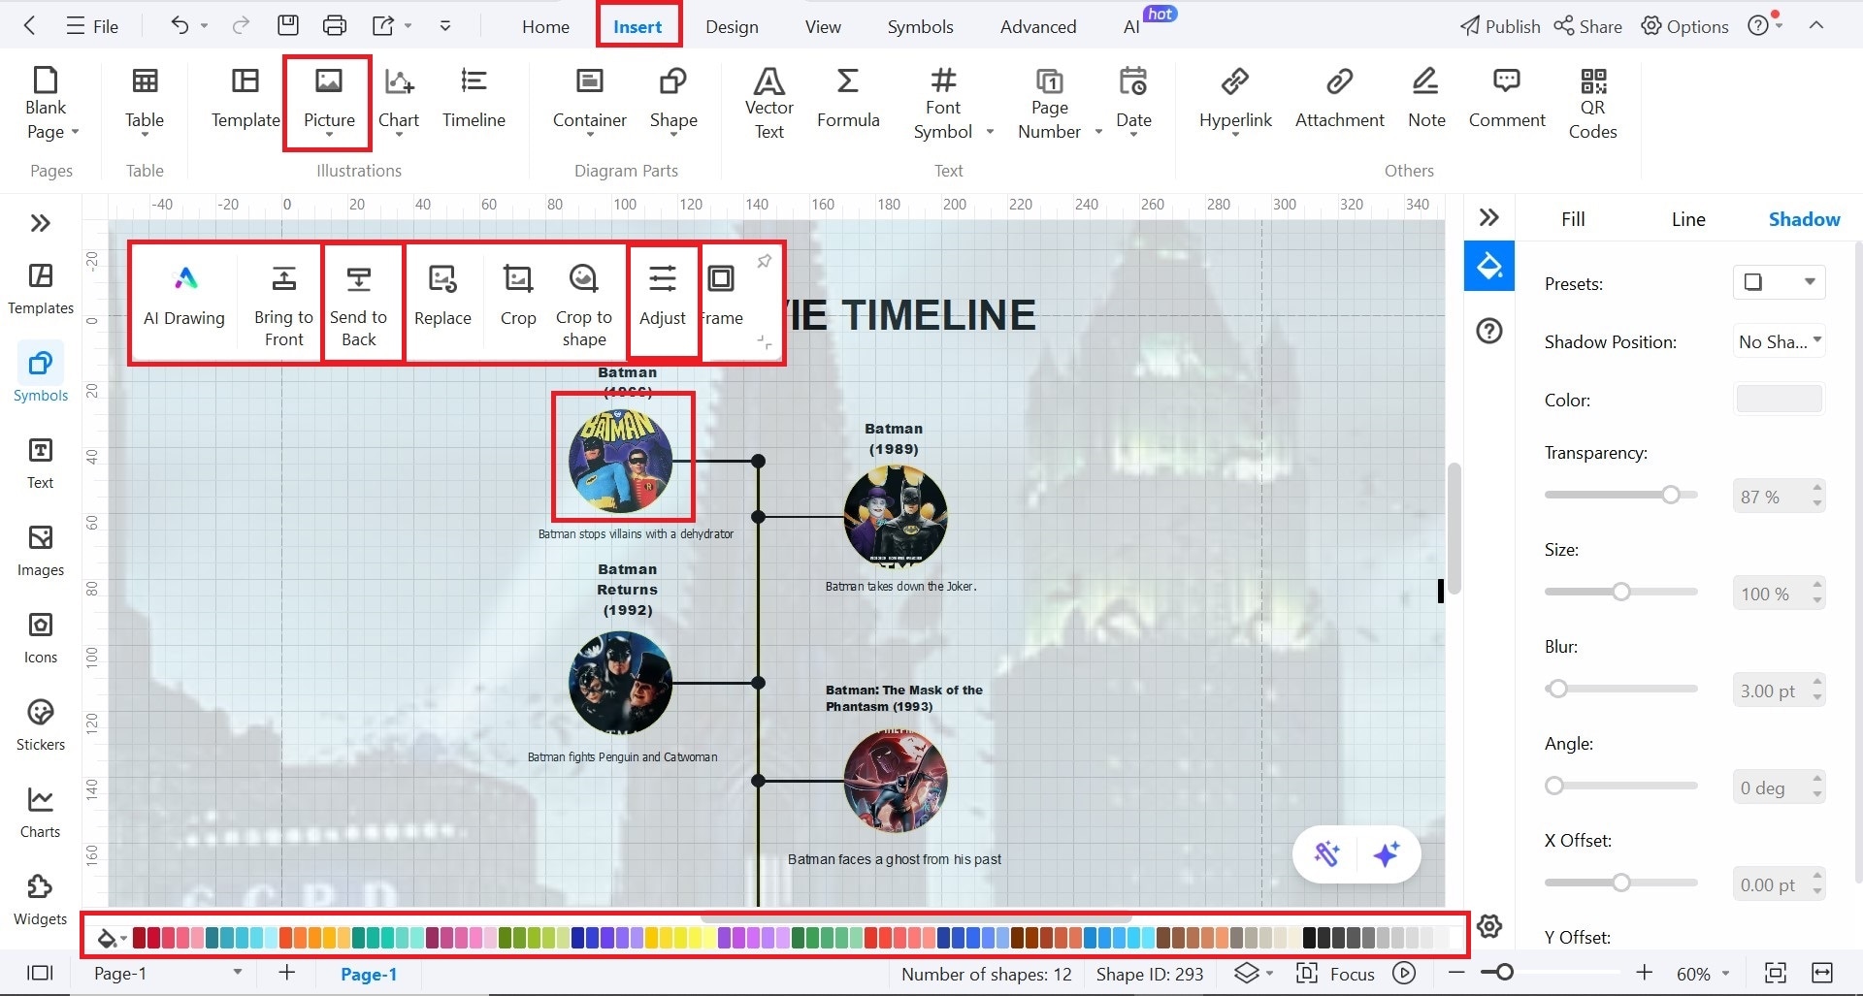Open the Presets shadow dropdown
Viewport: 1863px width, 996px height.
click(x=1779, y=282)
